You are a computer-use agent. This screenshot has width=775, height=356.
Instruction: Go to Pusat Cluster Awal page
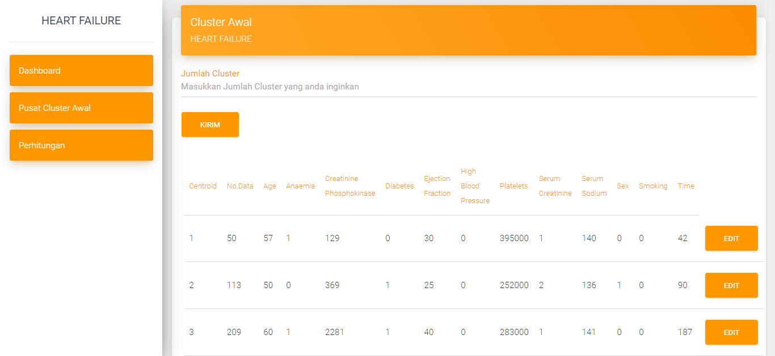(81, 108)
